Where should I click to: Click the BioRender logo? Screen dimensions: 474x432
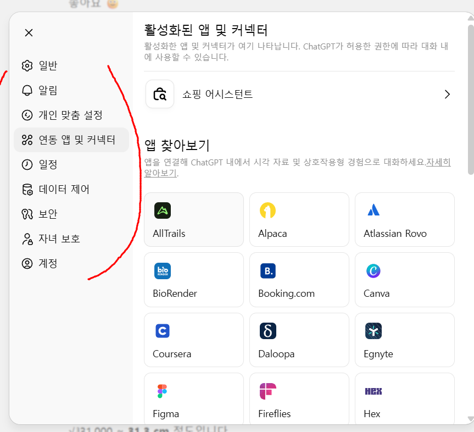click(x=163, y=271)
